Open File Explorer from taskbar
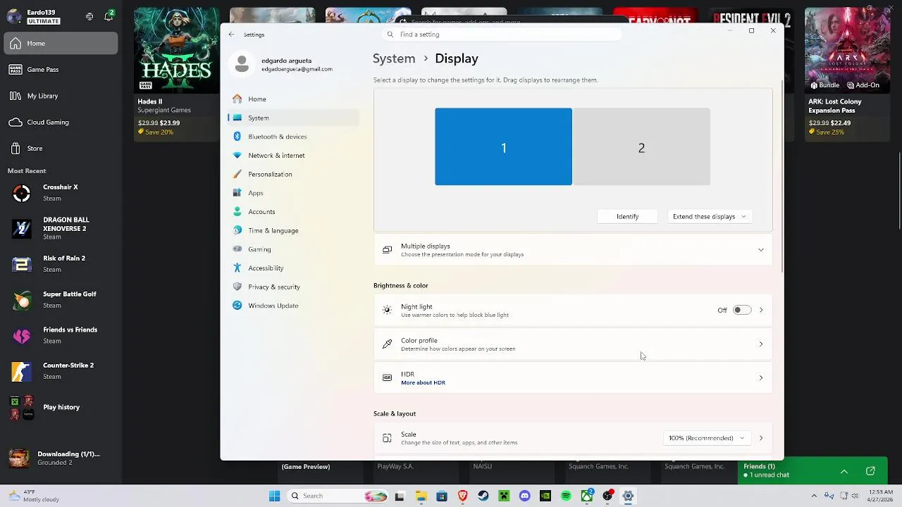Screen dimensions: 902x507 click(x=421, y=496)
